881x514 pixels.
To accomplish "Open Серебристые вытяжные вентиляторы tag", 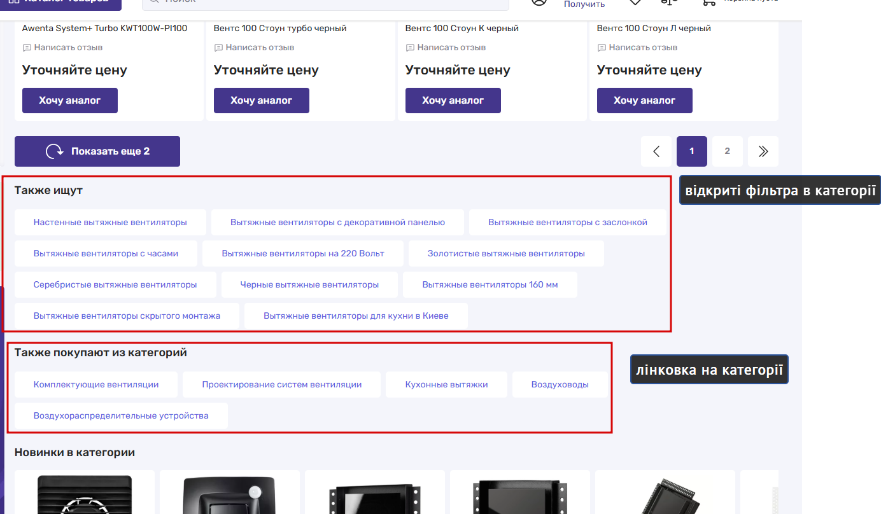I will click(x=115, y=285).
